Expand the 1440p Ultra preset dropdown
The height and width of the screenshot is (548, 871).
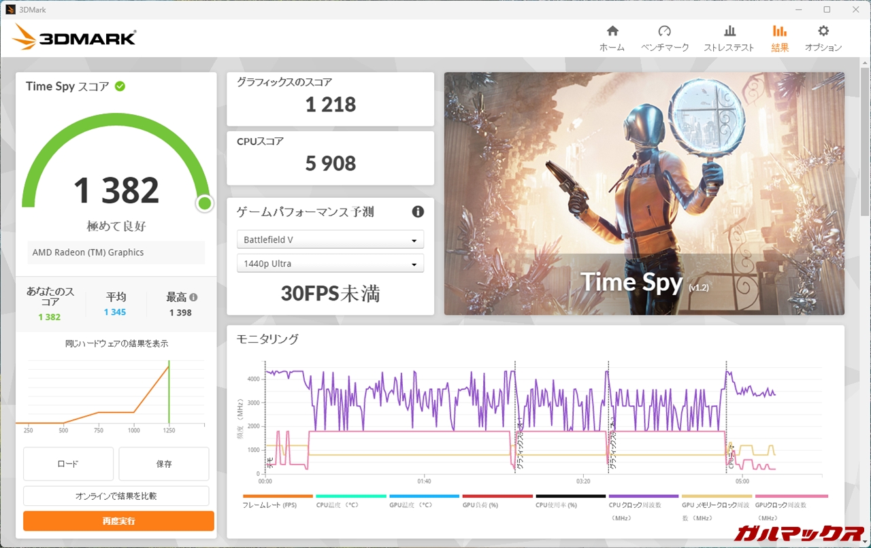pyautogui.click(x=330, y=263)
